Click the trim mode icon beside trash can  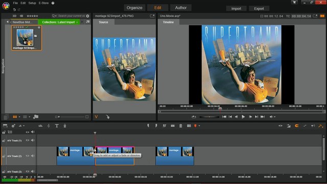[173, 126]
